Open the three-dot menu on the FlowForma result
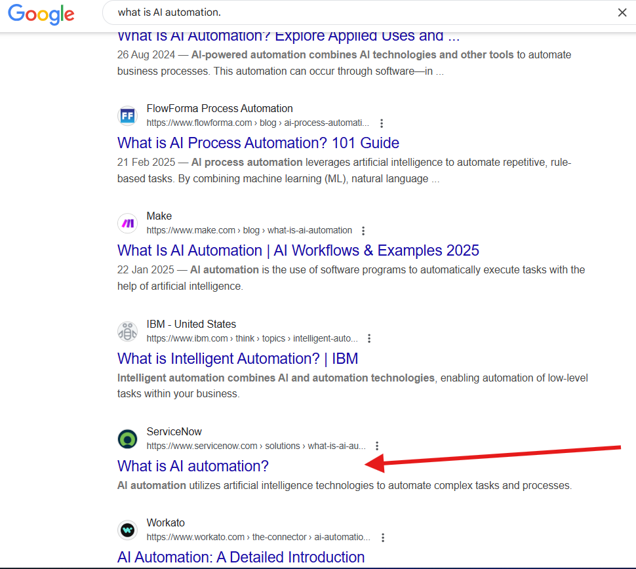Image resolution: width=636 pixels, height=569 pixels. (x=381, y=123)
